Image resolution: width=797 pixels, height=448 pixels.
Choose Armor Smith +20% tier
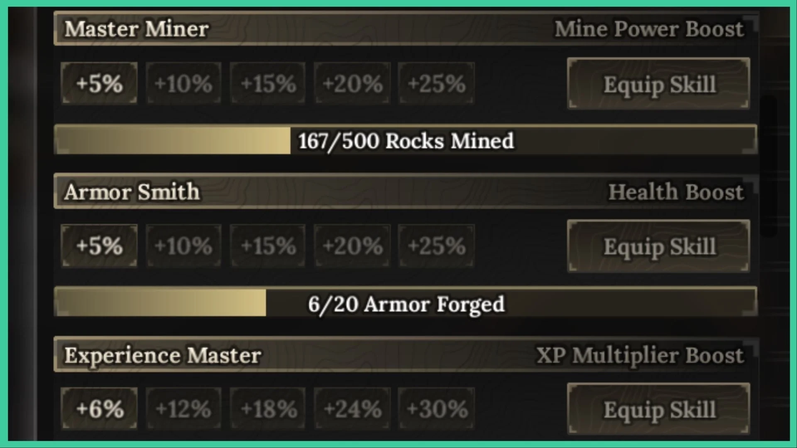click(352, 246)
